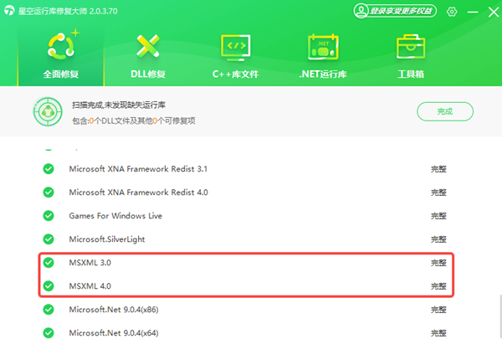Click the 完成 button
Screen dimensions: 502x344
pos(445,111)
